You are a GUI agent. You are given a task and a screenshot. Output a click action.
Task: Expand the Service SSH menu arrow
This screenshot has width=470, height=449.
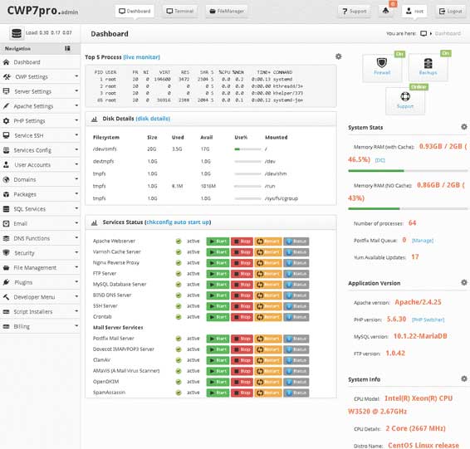click(76, 134)
